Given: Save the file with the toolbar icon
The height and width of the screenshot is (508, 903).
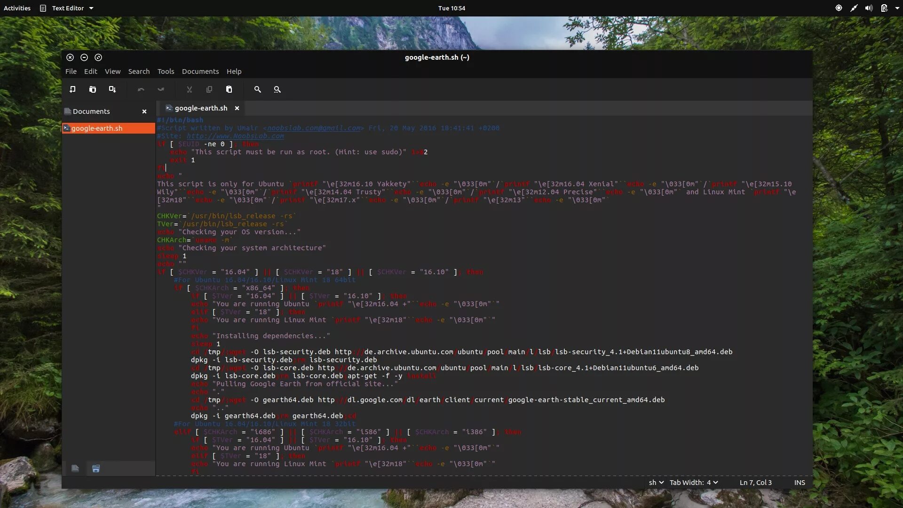Looking at the screenshot, I should pos(112,89).
